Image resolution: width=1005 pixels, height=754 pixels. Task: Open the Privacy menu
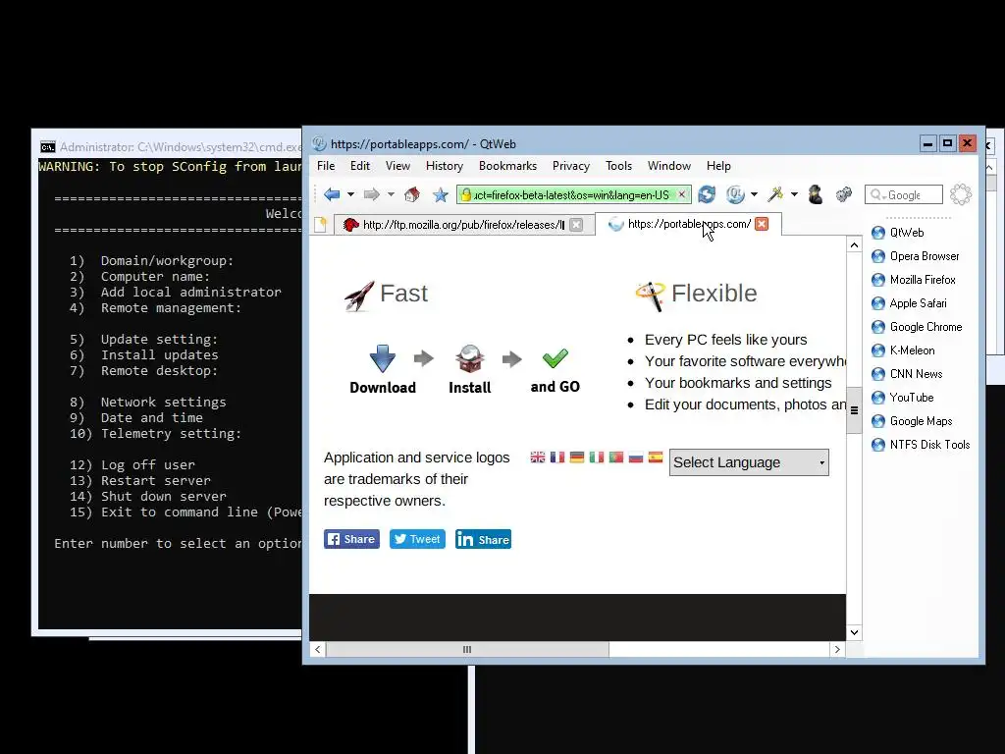[571, 165]
